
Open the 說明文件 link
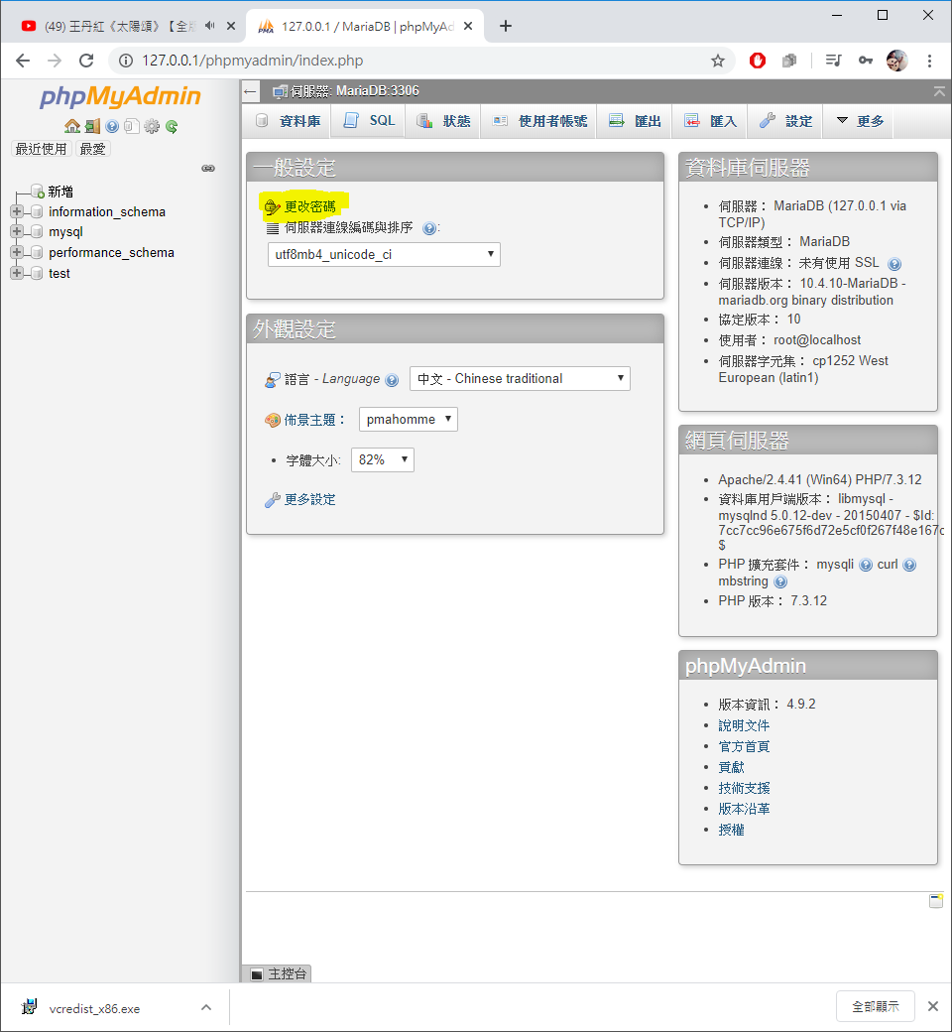pyautogui.click(x=744, y=725)
